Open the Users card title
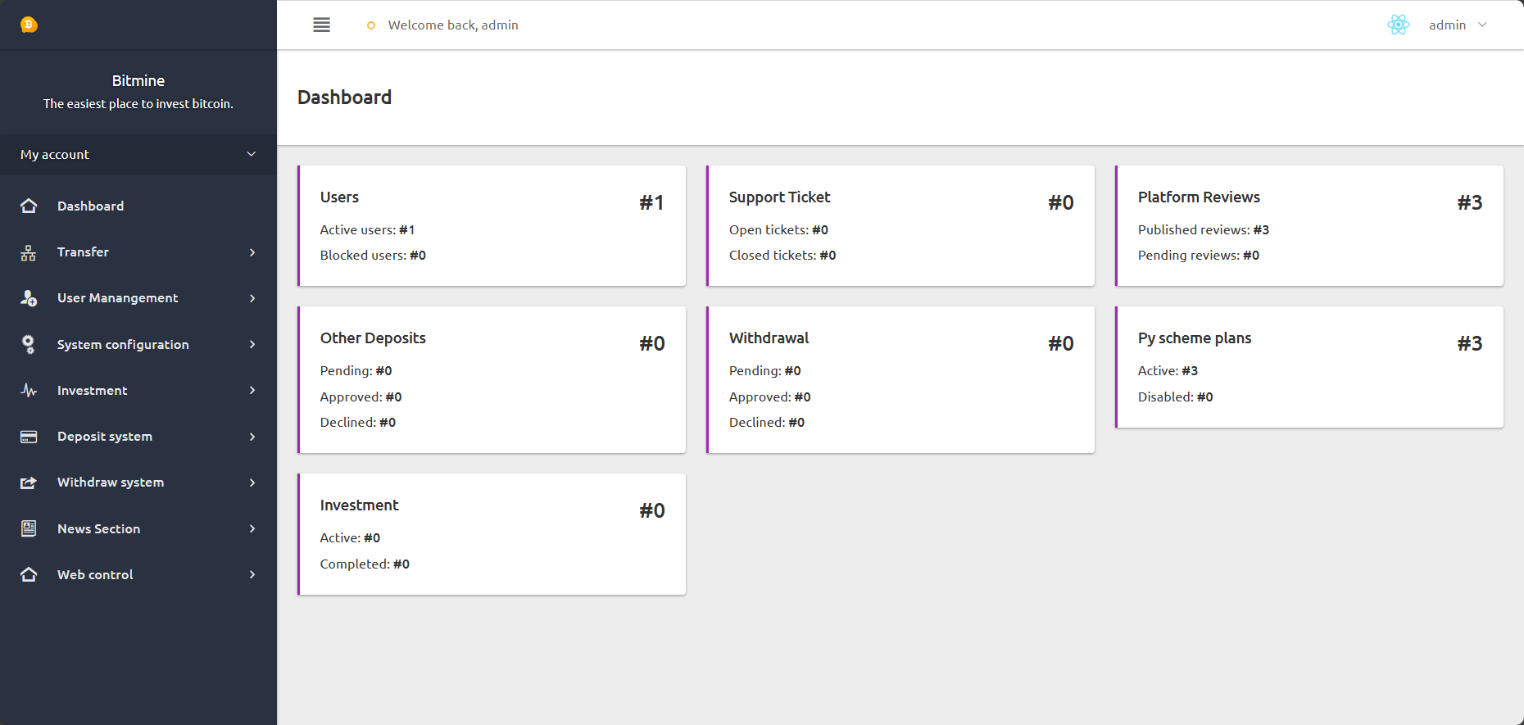The height and width of the screenshot is (725, 1524). 339,197
